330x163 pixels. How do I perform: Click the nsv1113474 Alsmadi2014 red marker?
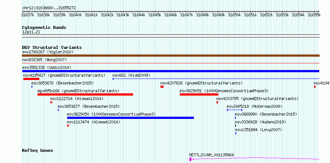(x=68, y=126)
